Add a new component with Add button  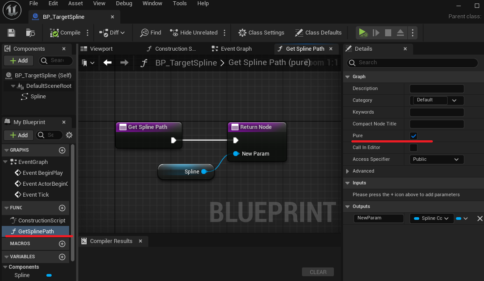coord(19,61)
